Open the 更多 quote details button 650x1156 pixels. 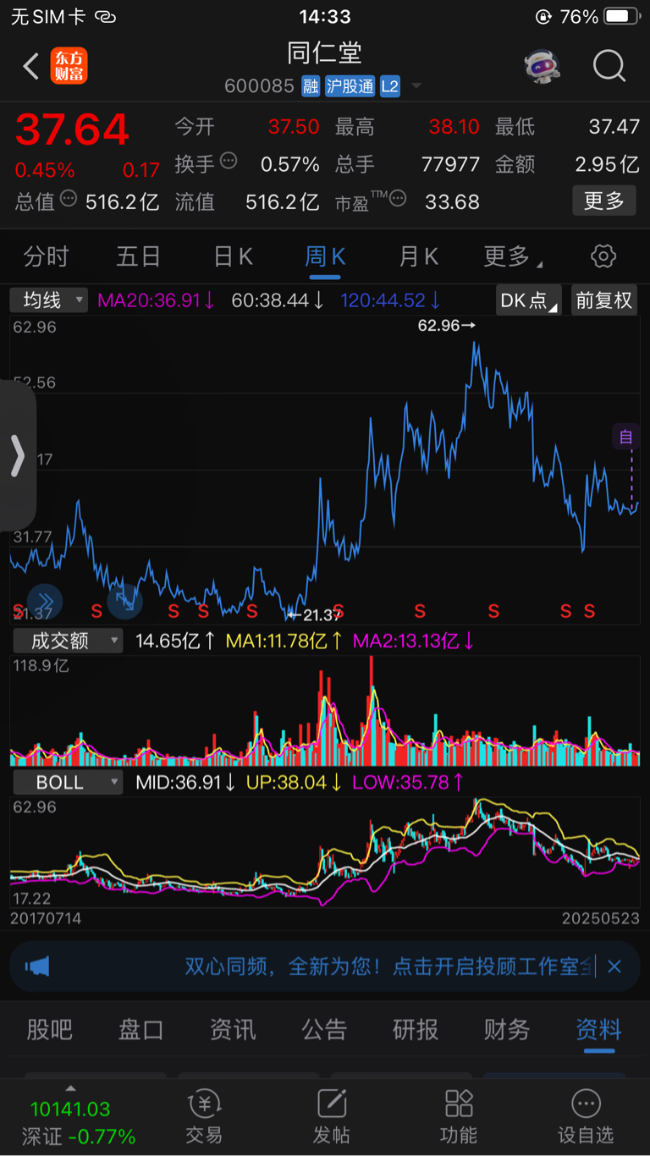point(604,201)
